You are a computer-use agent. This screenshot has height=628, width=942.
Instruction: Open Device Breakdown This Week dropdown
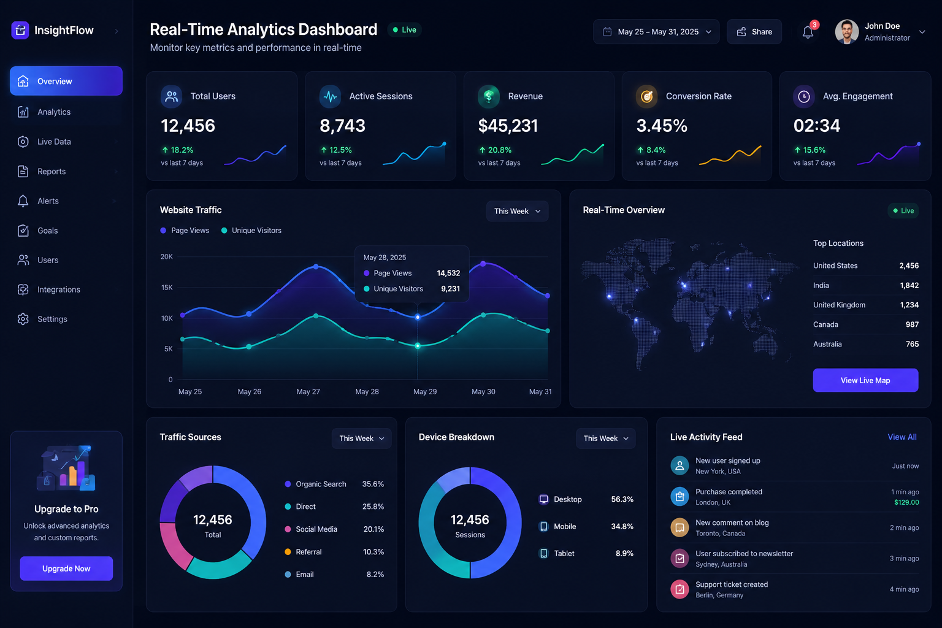pos(606,438)
